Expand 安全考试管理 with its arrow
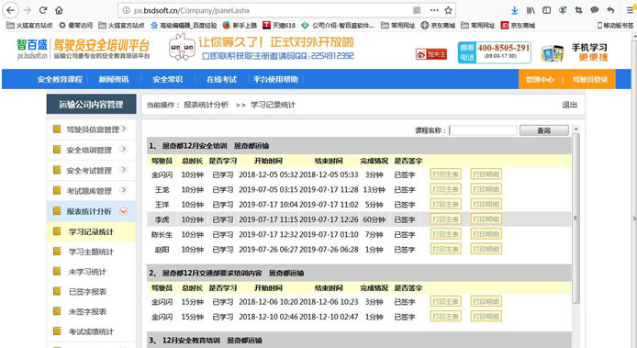637x348 pixels. (x=124, y=170)
